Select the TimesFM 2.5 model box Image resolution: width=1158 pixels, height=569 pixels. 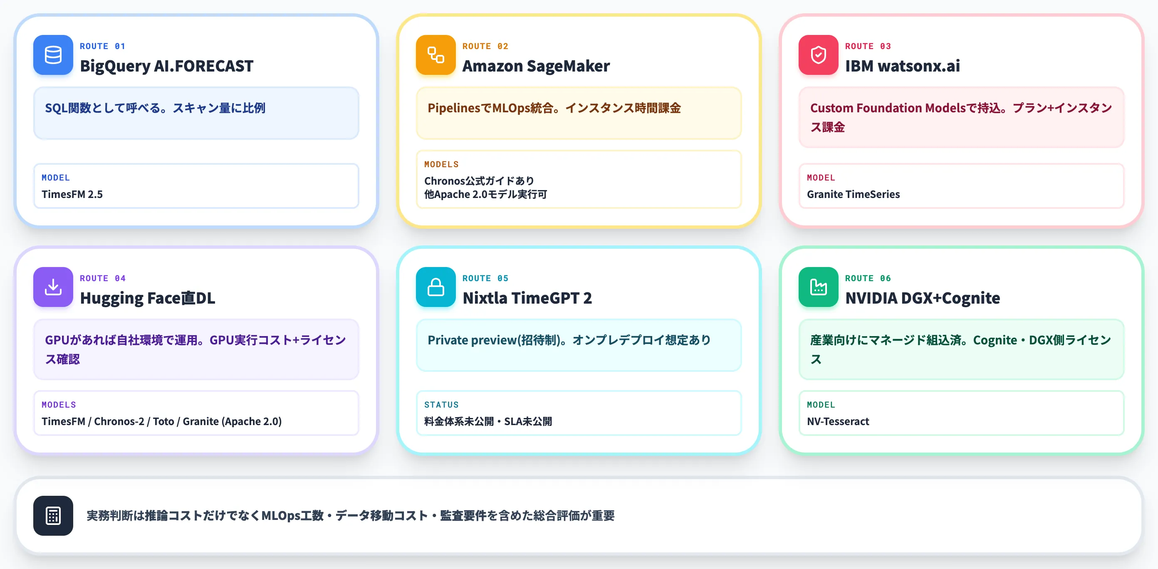[x=196, y=186]
